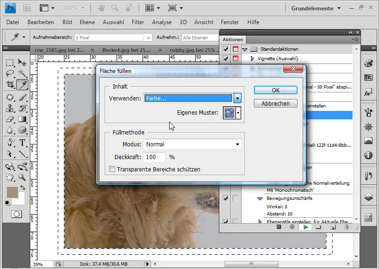This screenshot has width=379, height=269.
Task: Select the Move tool
Action: (22, 63)
